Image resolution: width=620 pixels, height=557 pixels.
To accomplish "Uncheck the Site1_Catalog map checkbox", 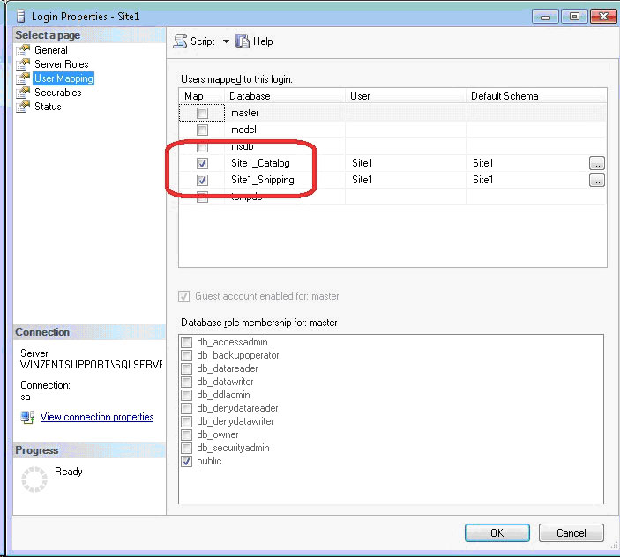I will 203,163.
